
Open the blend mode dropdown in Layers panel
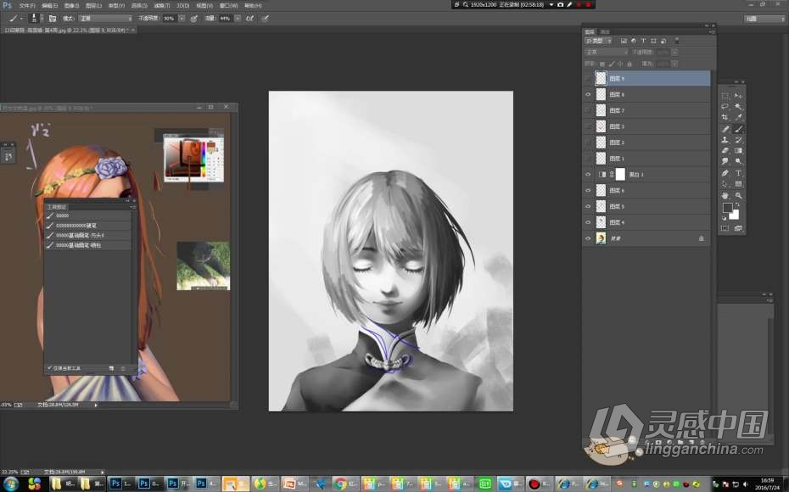point(607,53)
